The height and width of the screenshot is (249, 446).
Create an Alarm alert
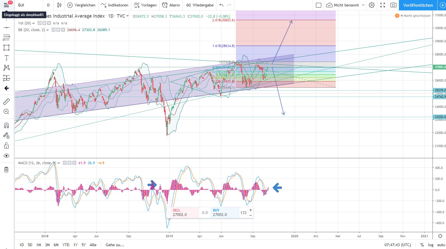(x=171, y=5)
